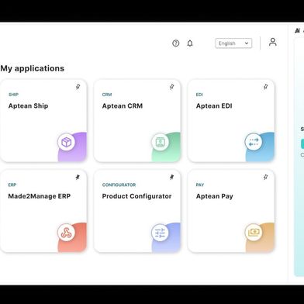Click the My applications heading
The width and height of the screenshot is (304, 304).
(33, 68)
